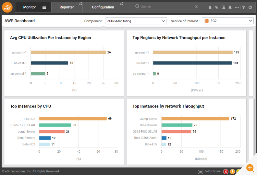Click the eu-central-1 label in network chart
The width and height of the screenshot is (257, 175).
[x=141, y=74]
